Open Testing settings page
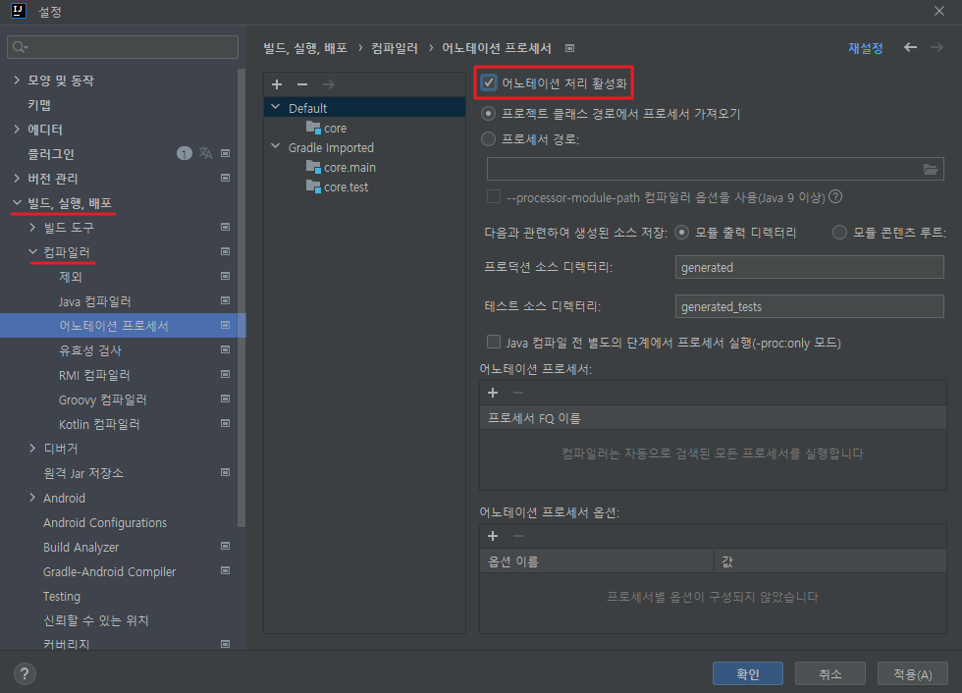The image size is (962, 693). 61,596
